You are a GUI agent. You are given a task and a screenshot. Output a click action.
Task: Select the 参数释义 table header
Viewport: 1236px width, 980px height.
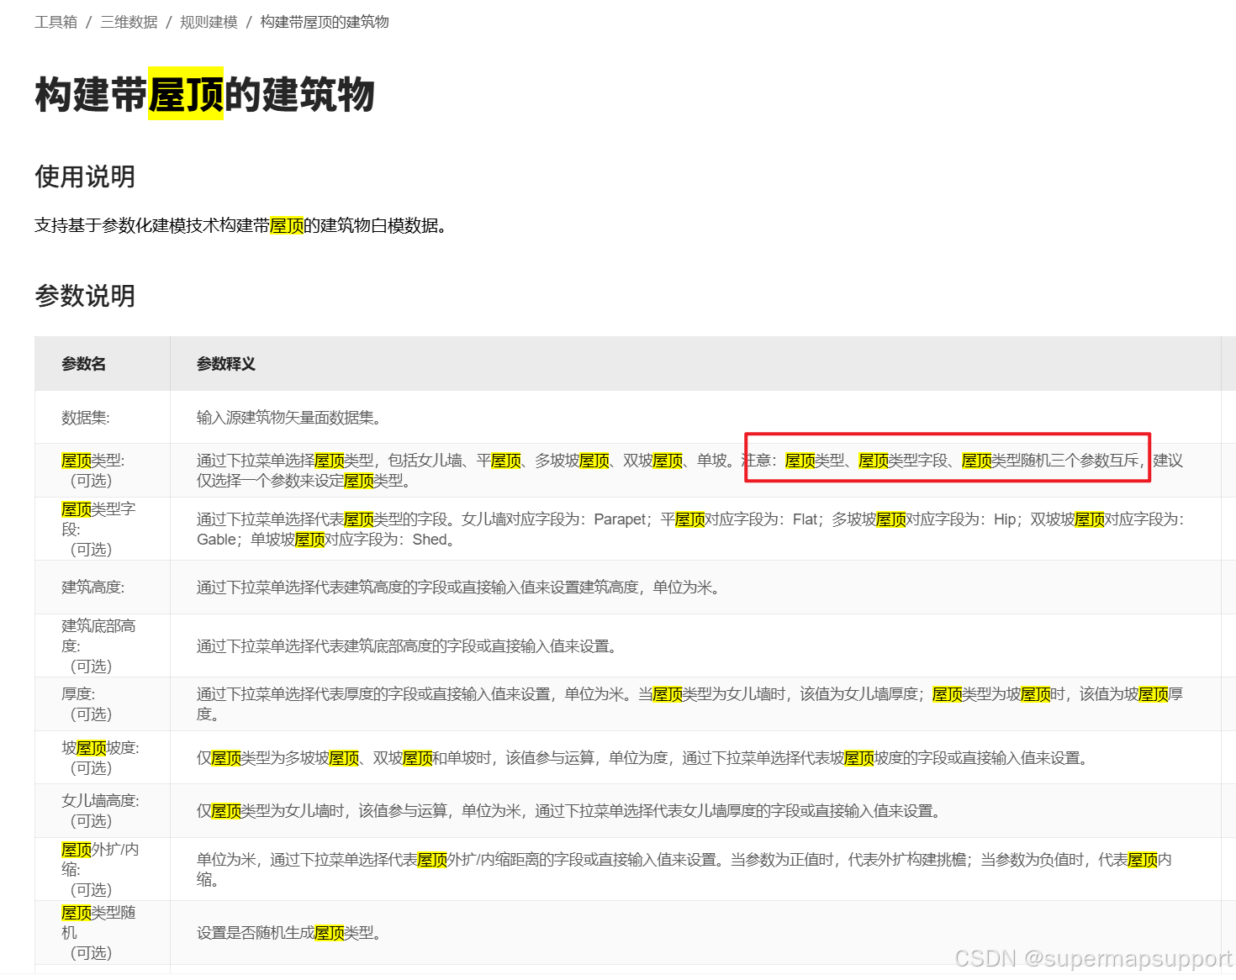(x=225, y=363)
